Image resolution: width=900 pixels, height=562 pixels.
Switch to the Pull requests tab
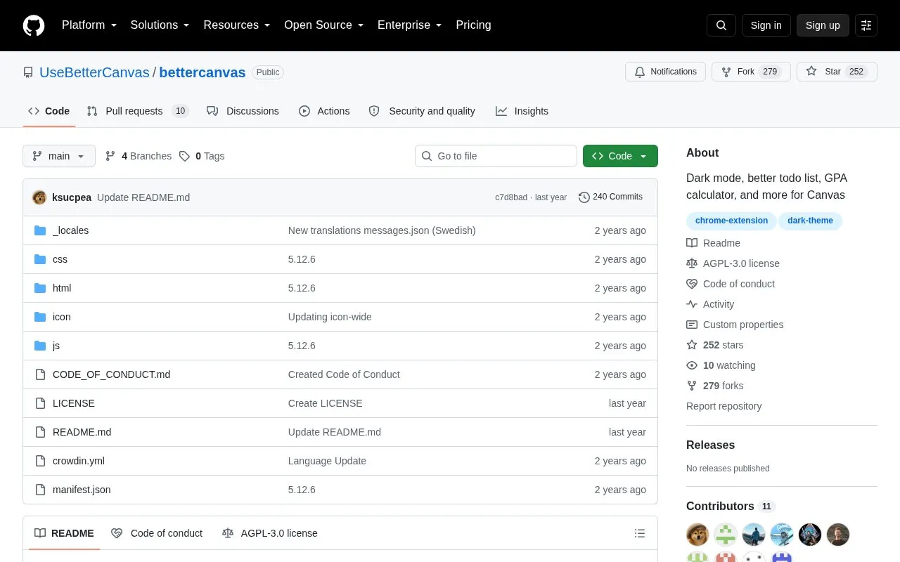coord(138,111)
